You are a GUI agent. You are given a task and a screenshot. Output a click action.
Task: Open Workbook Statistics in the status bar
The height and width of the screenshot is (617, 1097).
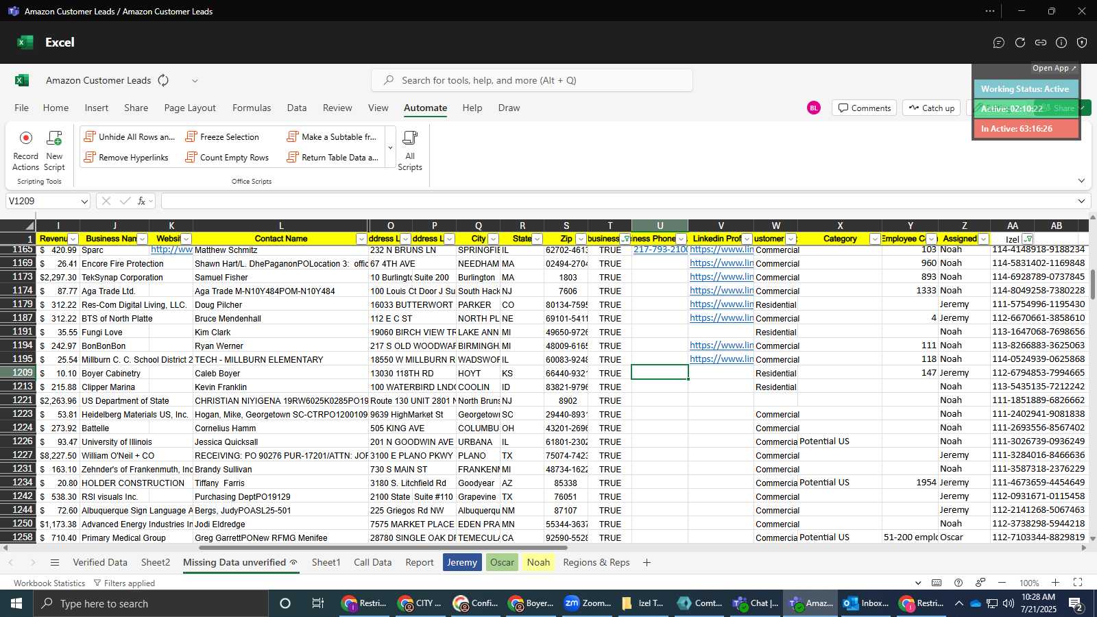(49, 583)
